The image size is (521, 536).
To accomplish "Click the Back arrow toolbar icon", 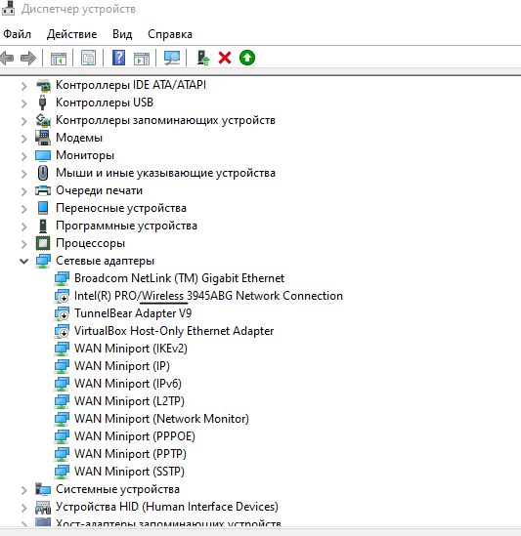I will [x=7, y=58].
